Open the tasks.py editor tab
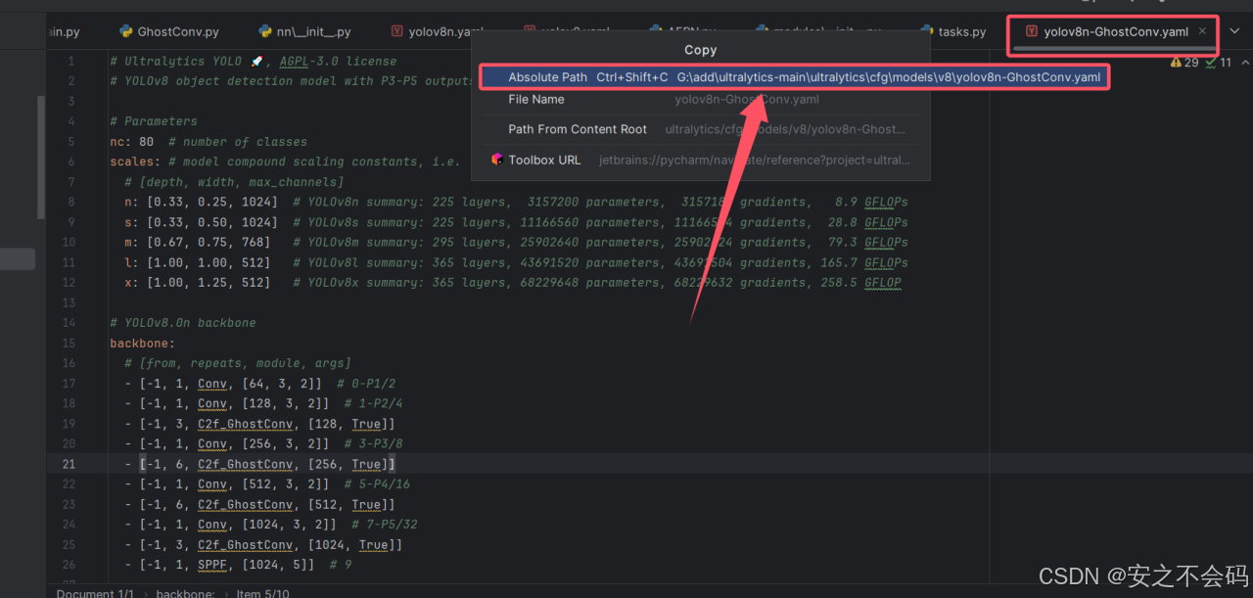This screenshot has height=598, width=1253. [952, 31]
